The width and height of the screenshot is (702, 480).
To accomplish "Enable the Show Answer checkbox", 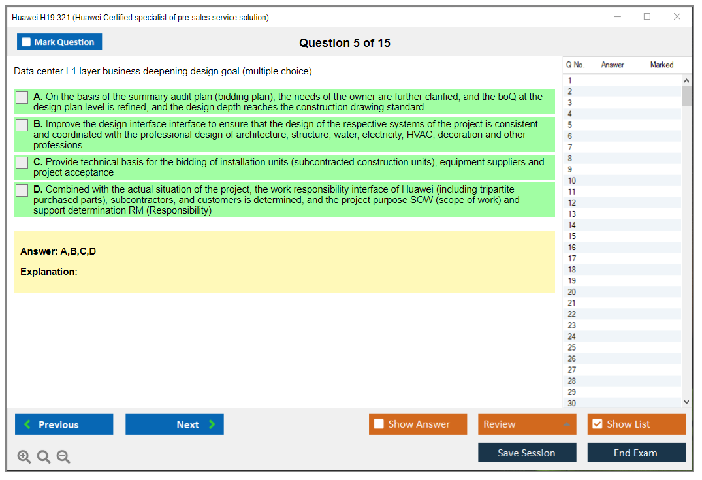I will pos(379,424).
